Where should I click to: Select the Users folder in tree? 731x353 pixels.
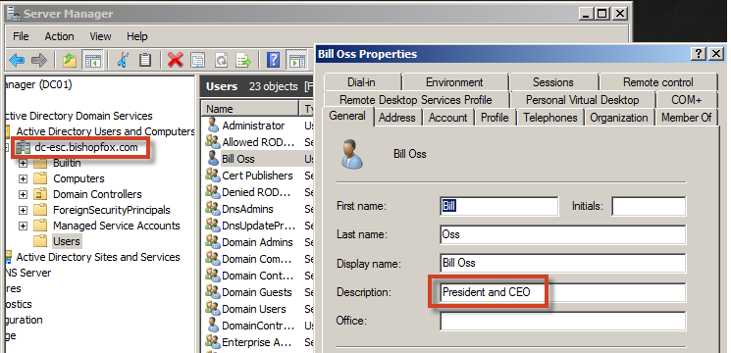(66, 241)
